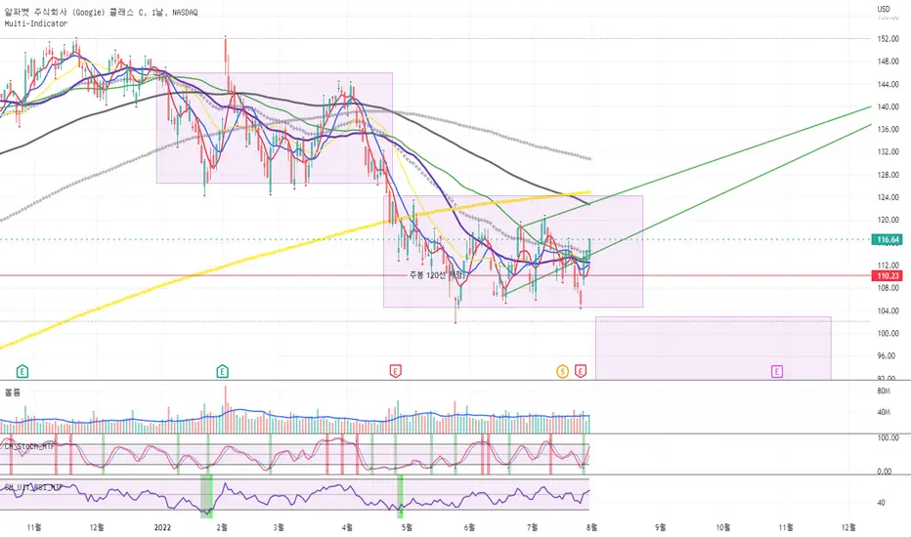Click the 144.00 price axis value
Screen dimensions: 911x537
[x=889, y=84]
